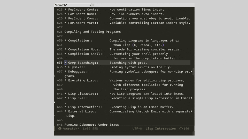Open the Lisp Interaction major mode menu
The height and width of the screenshot is (139, 248).
pyautogui.click(x=160, y=129)
